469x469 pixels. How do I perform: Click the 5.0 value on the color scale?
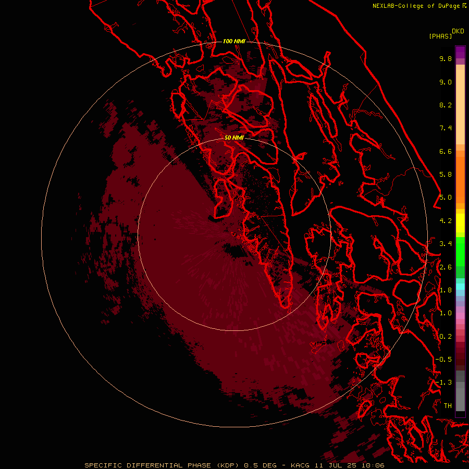[446, 198]
